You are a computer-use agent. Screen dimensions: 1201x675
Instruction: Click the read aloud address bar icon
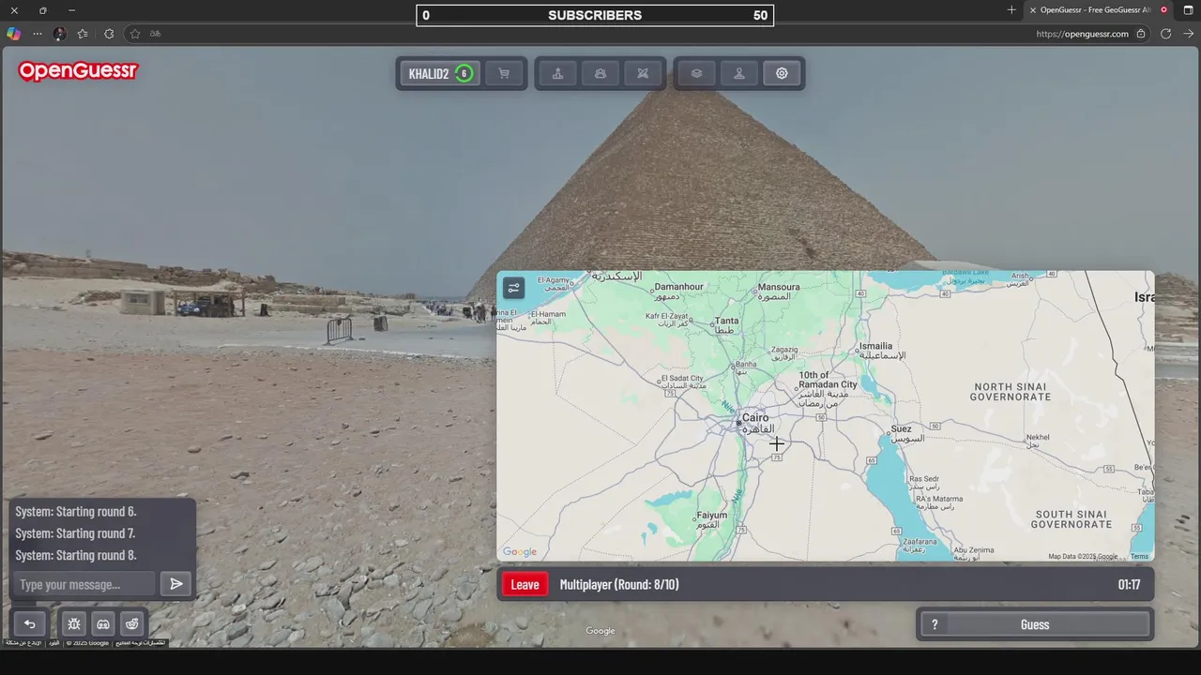coord(156,34)
